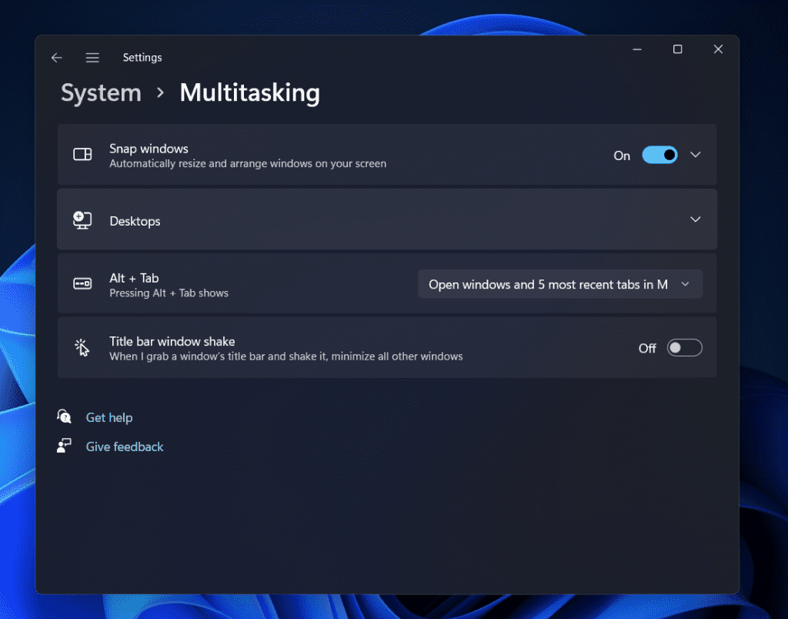Open the Alt + Tab behavior dropdown
Viewport: 788px width, 619px height.
coord(559,283)
